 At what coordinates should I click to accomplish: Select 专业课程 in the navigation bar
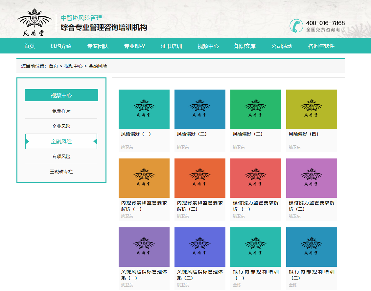(134, 46)
